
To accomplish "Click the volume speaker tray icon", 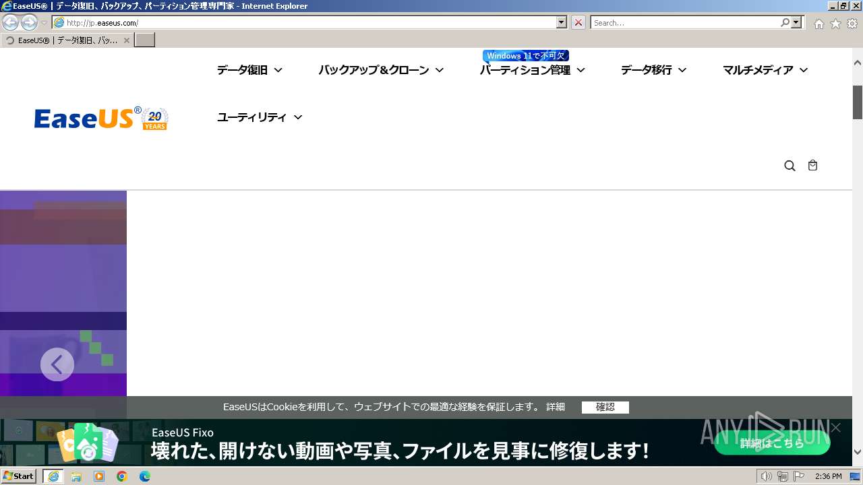I will pyautogui.click(x=766, y=476).
